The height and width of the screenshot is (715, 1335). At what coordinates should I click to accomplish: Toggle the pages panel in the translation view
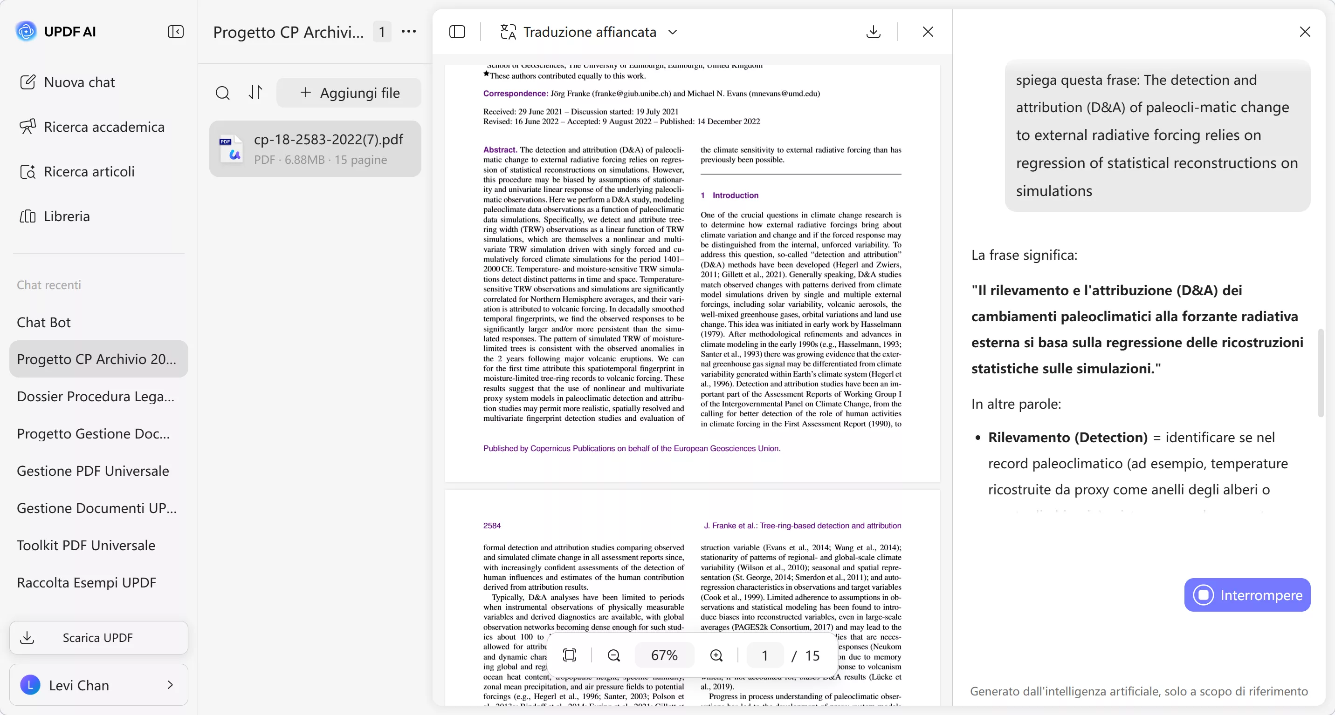click(456, 32)
